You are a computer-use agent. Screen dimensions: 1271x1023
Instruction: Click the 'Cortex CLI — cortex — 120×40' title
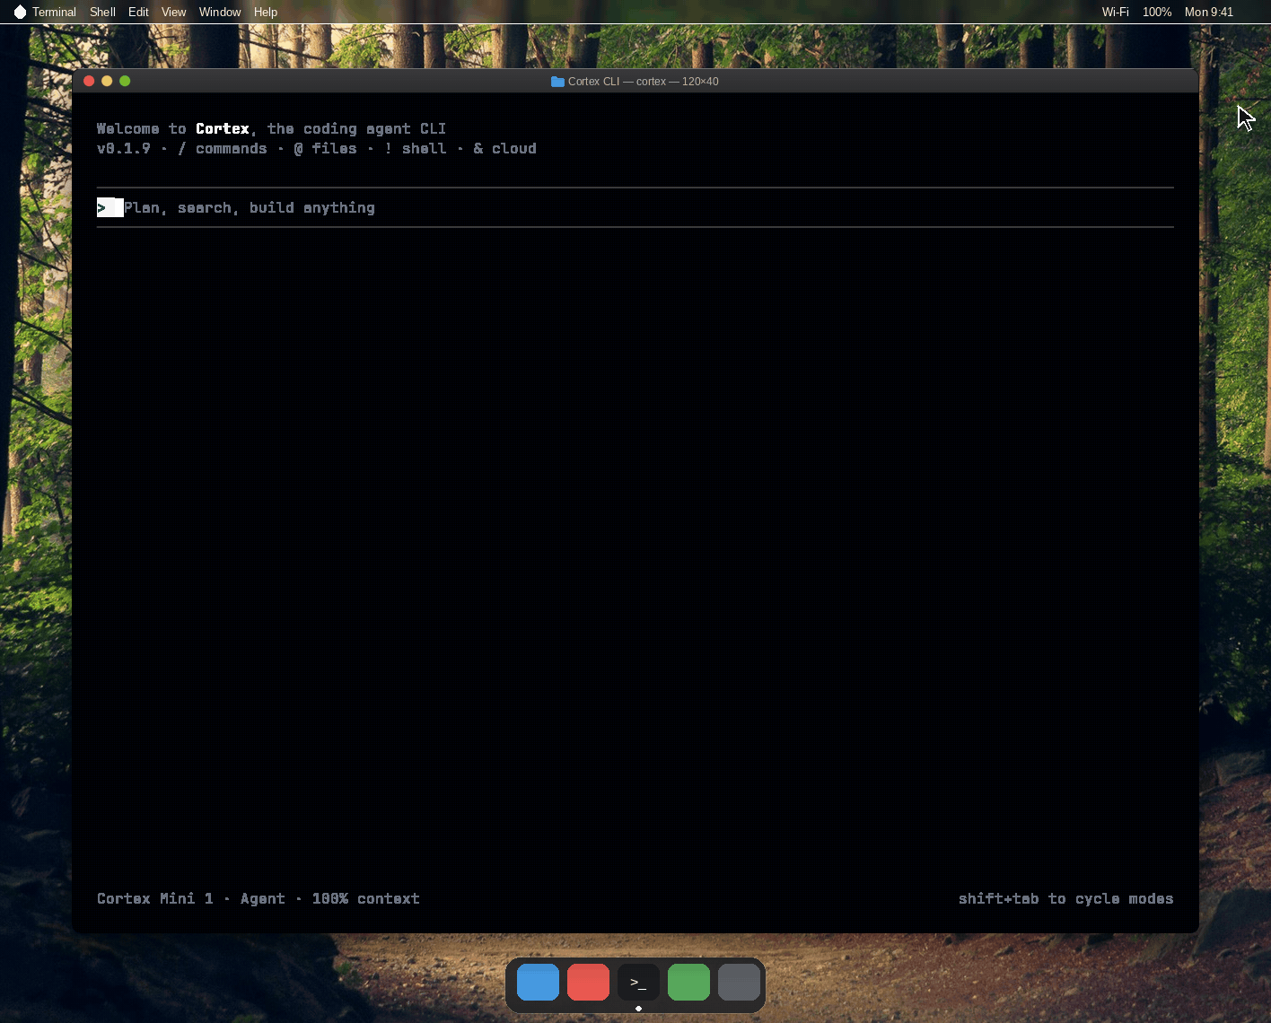(x=643, y=82)
